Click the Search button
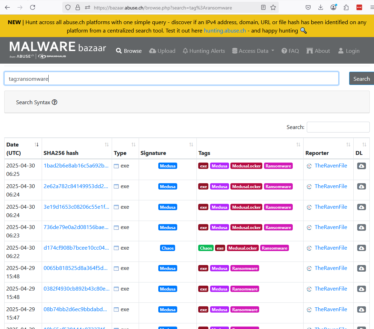The image size is (374, 329). pos(362,79)
